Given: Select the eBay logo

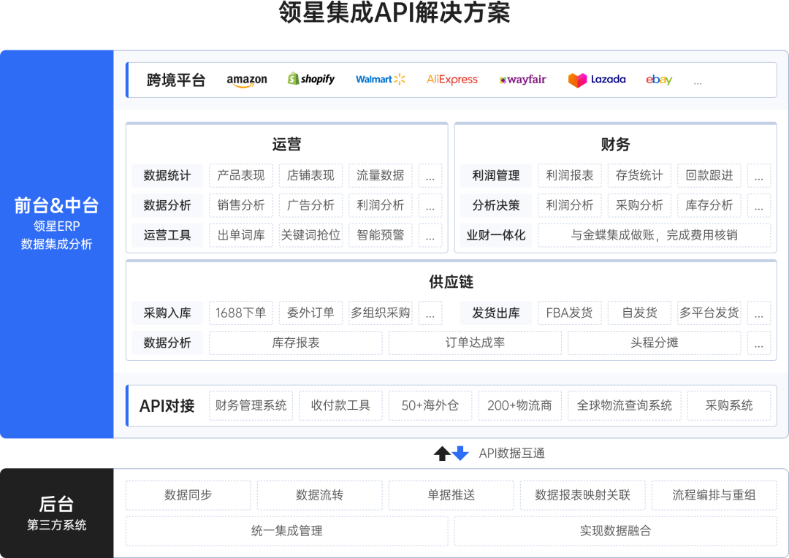Looking at the screenshot, I should click(x=657, y=79).
